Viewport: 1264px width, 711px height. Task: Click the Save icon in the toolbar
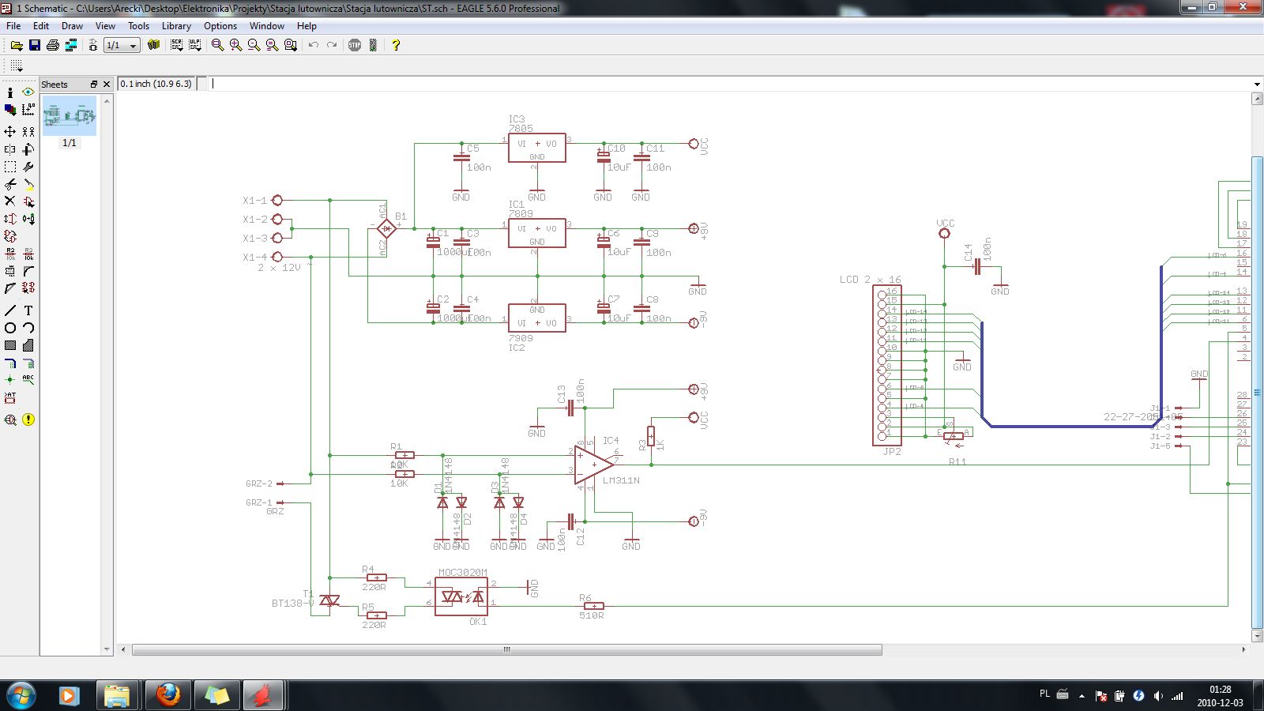click(35, 45)
